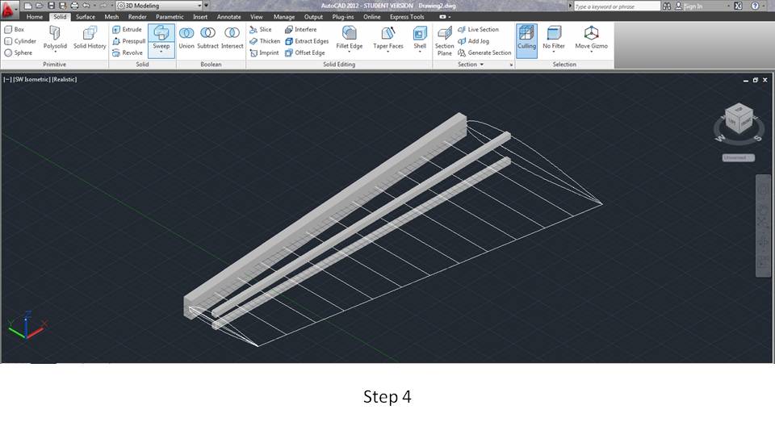775x426 pixels.
Task: Click the Add Jog tool
Action: pos(473,41)
